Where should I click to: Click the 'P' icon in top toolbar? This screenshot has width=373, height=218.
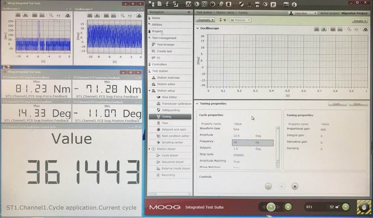click(273, 5)
